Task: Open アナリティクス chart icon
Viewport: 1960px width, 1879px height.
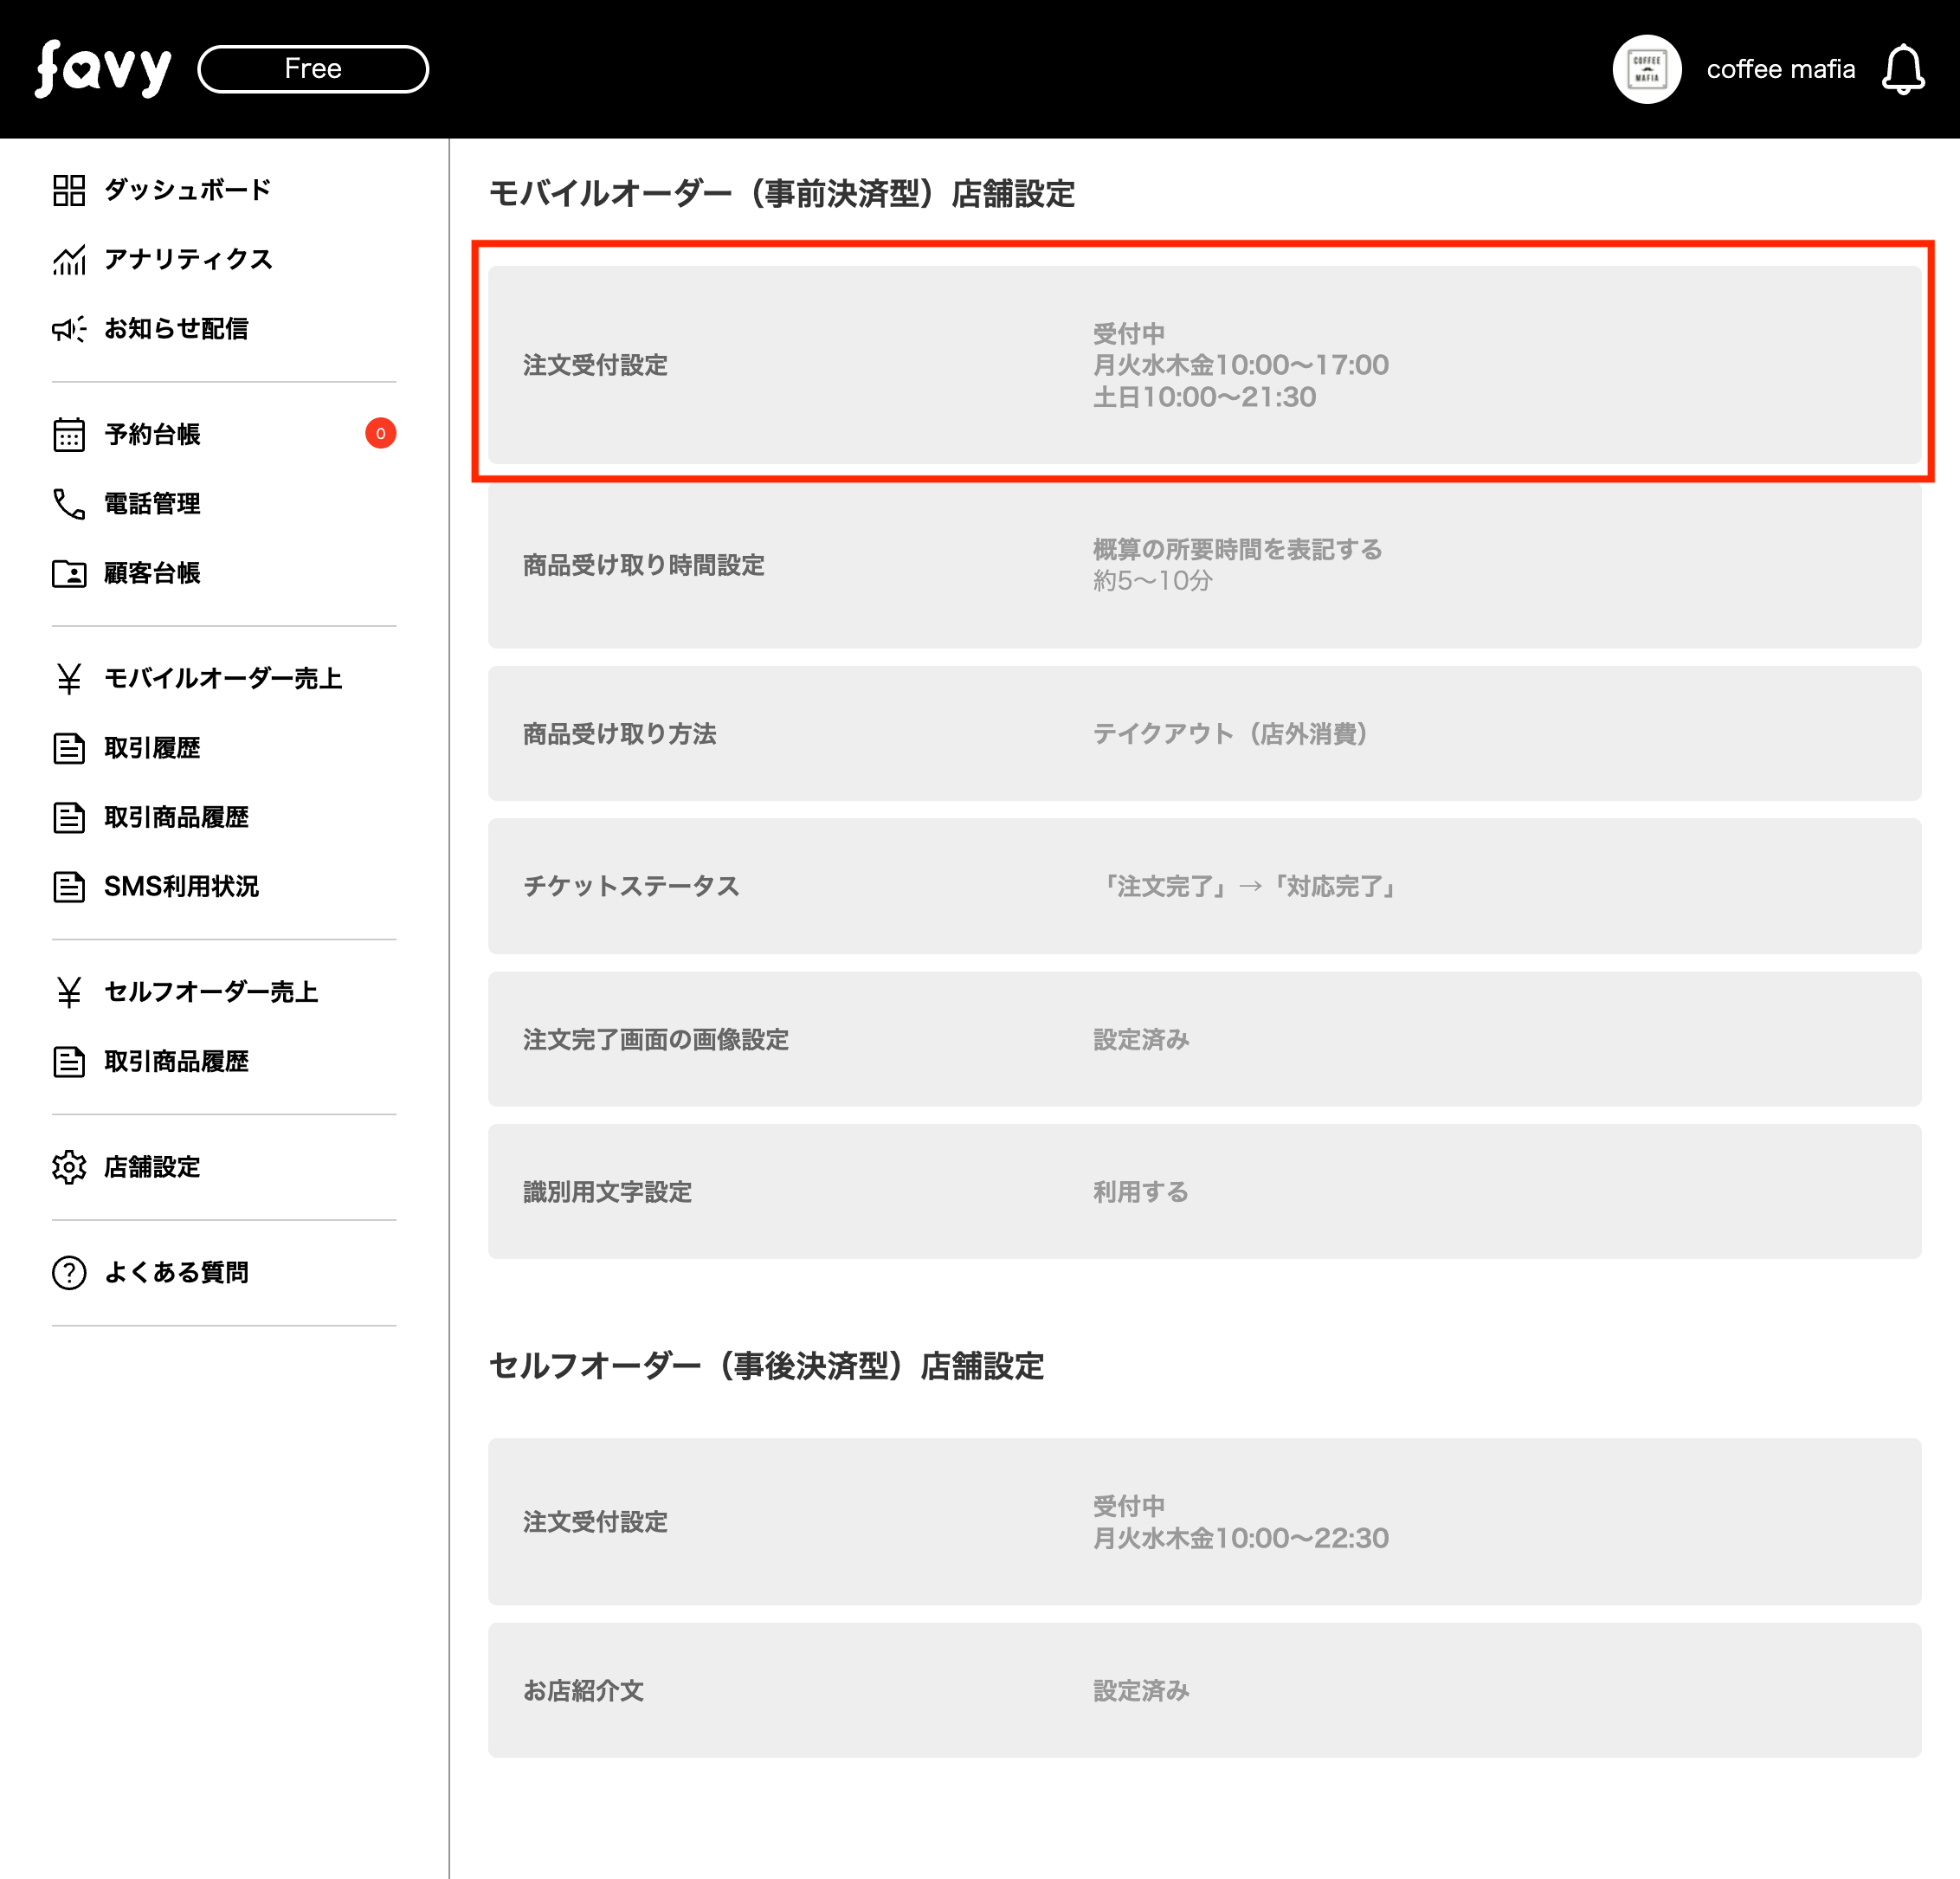Action: [69, 260]
